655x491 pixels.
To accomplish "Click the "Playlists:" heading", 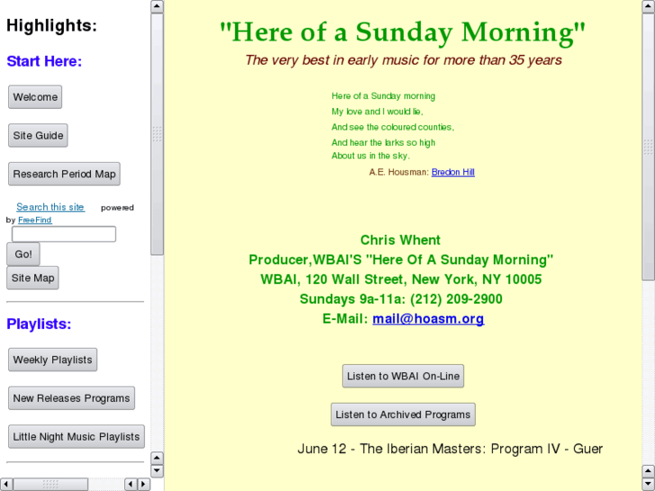I will click(x=39, y=323).
